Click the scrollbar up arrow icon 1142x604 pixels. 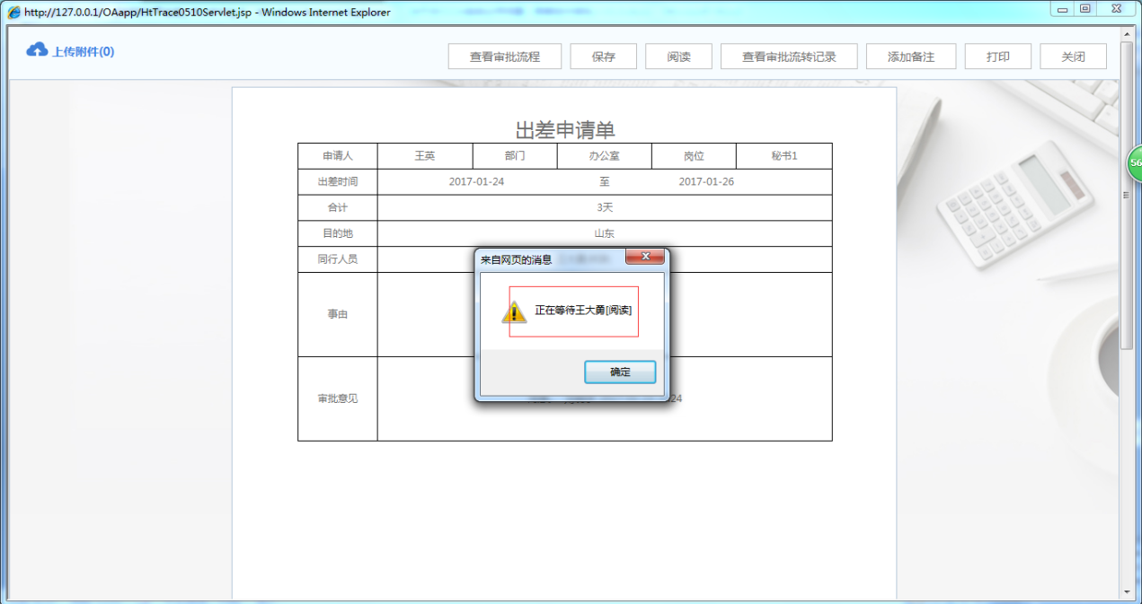pyautogui.click(x=1127, y=34)
